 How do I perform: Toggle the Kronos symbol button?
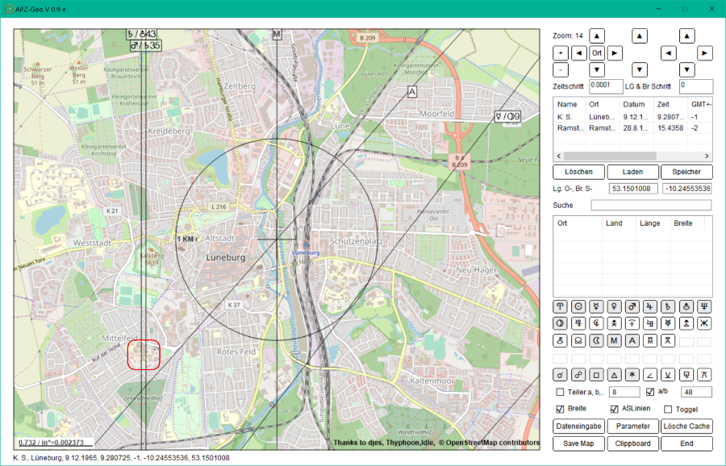click(x=632, y=323)
